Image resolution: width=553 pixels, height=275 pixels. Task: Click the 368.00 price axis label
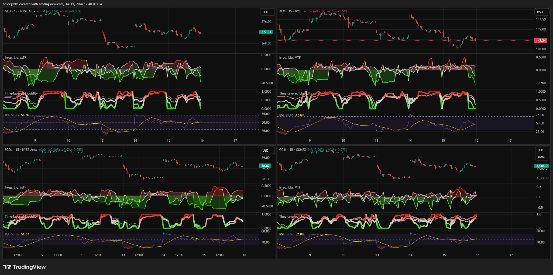tap(266, 43)
